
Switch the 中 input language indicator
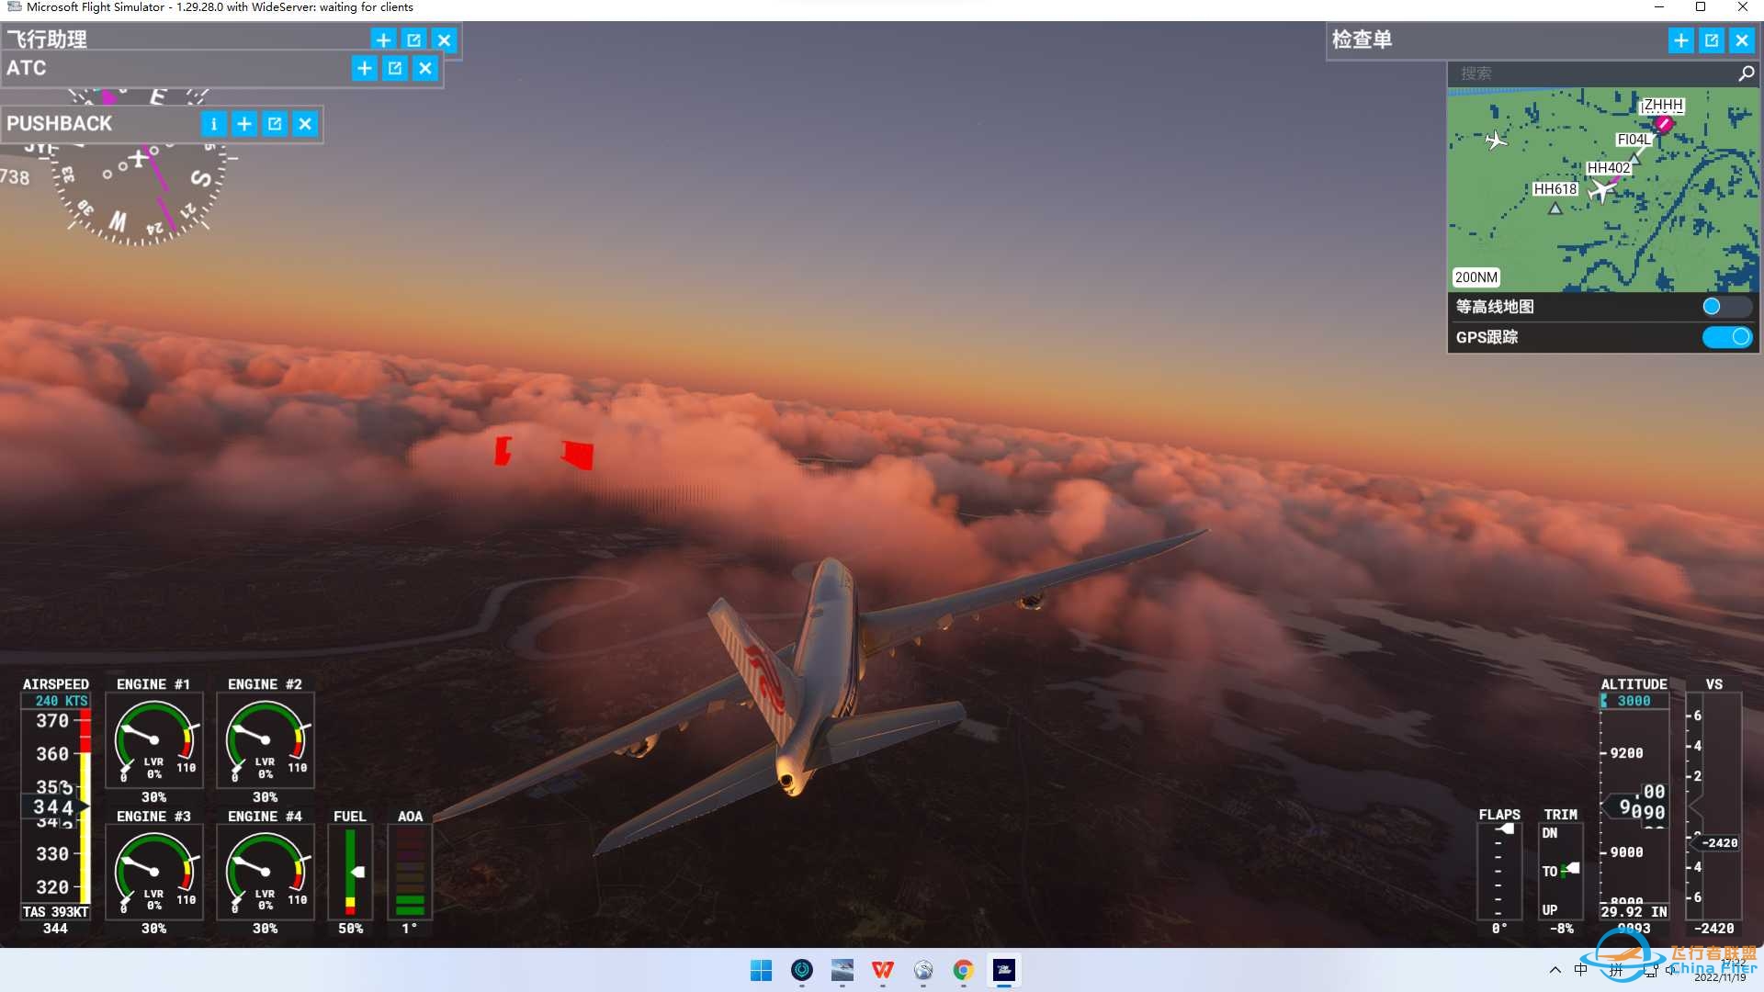(x=1580, y=970)
